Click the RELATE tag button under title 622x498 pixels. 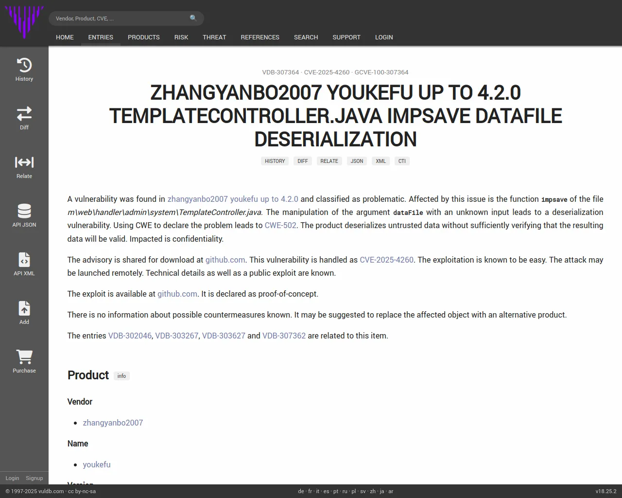click(x=329, y=161)
